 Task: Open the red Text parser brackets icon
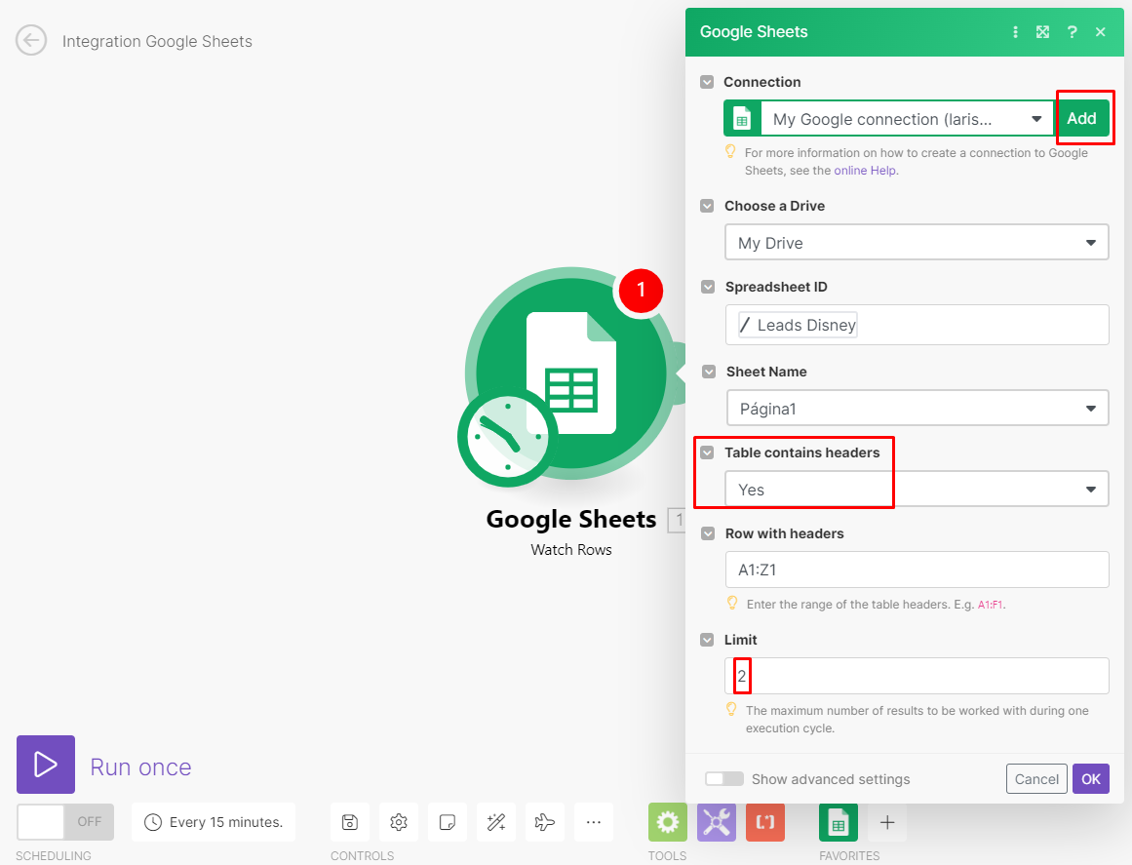[x=765, y=822]
